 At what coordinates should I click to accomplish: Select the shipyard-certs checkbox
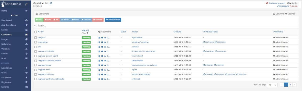tap(35, 70)
